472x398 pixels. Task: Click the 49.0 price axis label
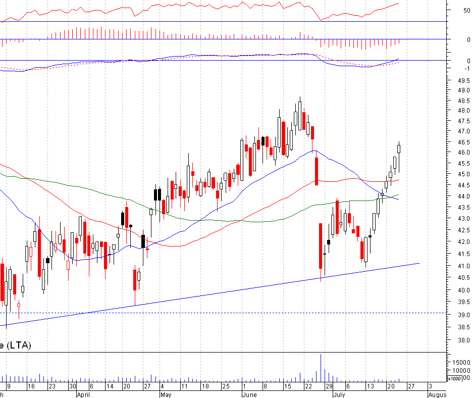[463, 90]
